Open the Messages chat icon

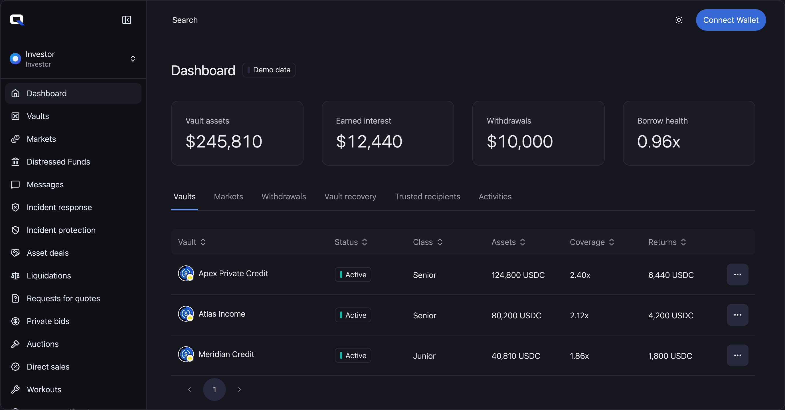point(15,184)
